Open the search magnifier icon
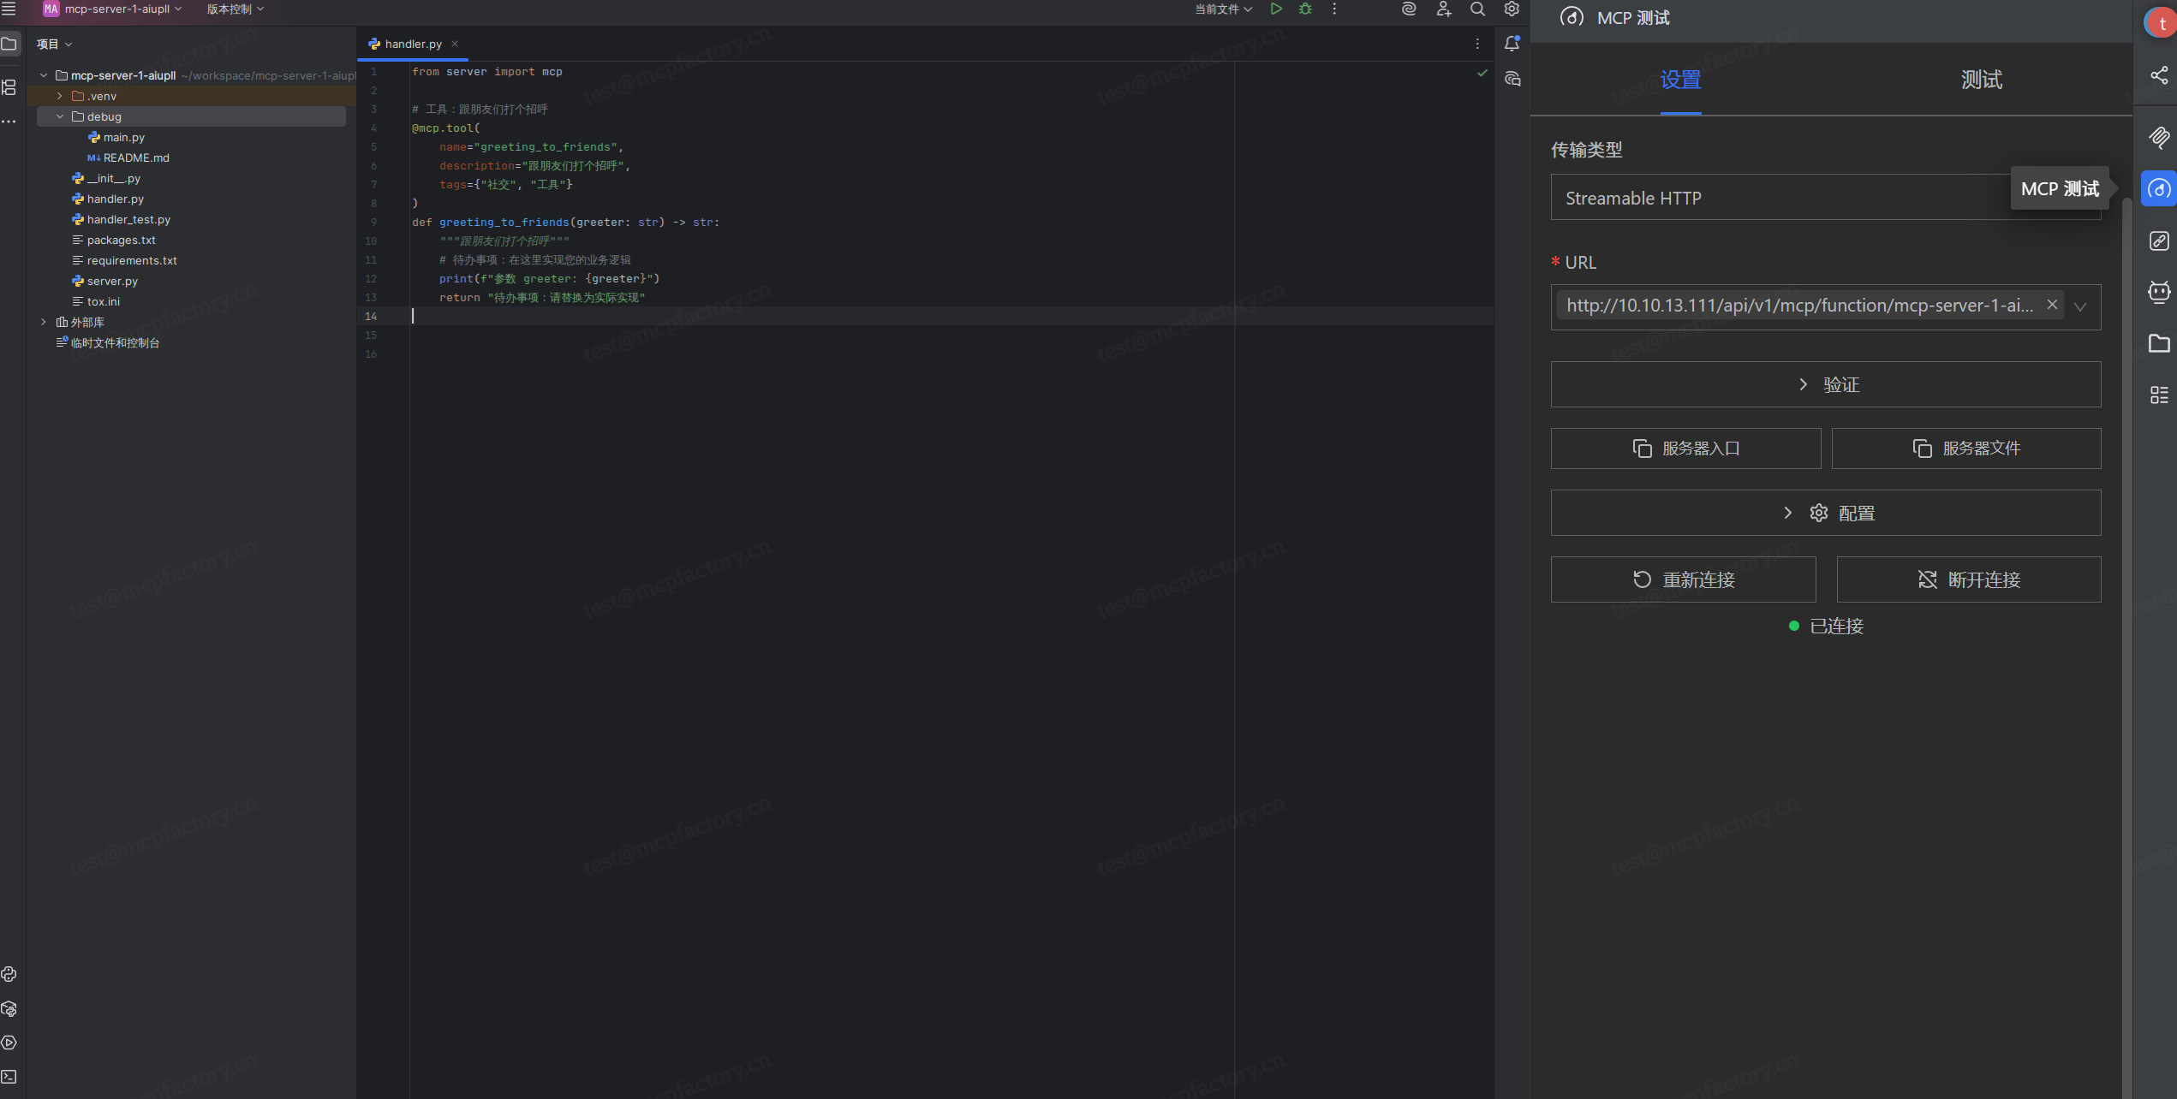 coord(1477,9)
